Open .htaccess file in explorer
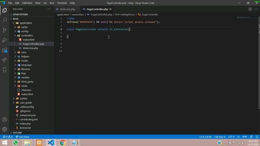The width and height of the screenshot is (260, 146). [26, 90]
